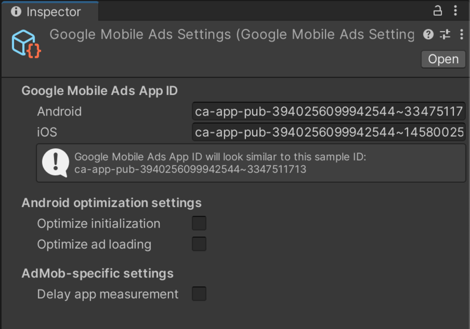470x329 pixels.
Task: Open the component three-dot context menu
Action: [461, 35]
